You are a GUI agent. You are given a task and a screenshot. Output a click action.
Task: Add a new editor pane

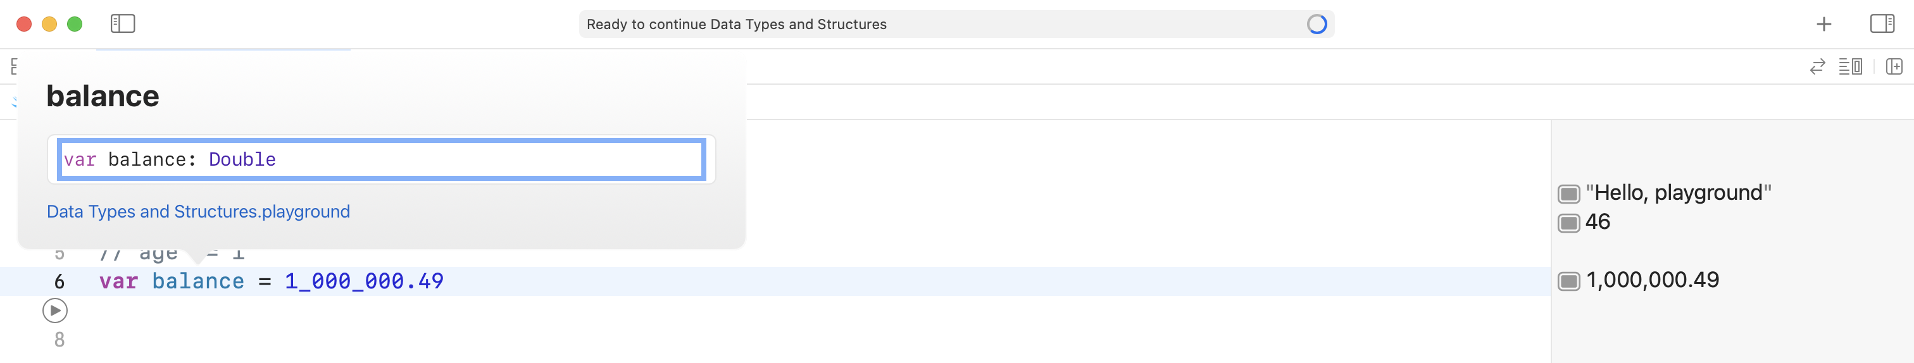(x=1894, y=67)
